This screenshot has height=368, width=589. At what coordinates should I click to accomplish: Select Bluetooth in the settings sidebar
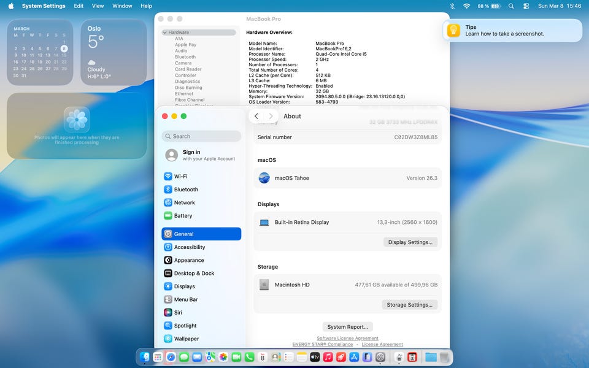(185, 190)
